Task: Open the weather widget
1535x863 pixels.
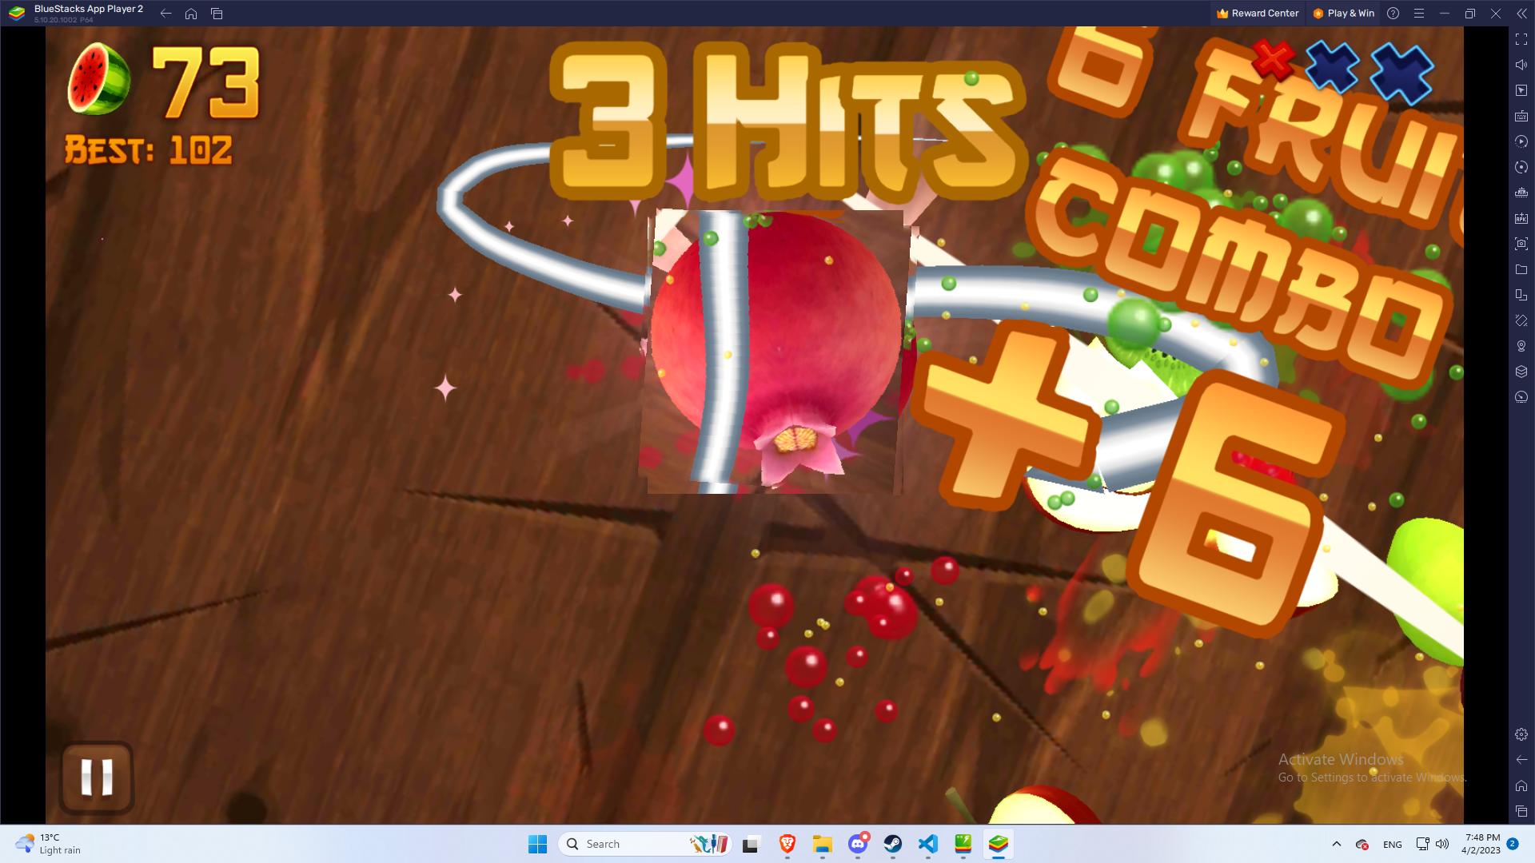Action: coord(48,844)
